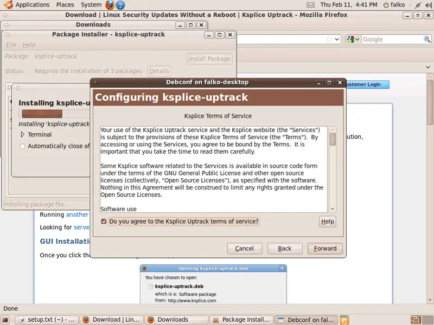Click the Show Desktop icon in bottom panel
This screenshot has width=434, height=325.
(5, 320)
